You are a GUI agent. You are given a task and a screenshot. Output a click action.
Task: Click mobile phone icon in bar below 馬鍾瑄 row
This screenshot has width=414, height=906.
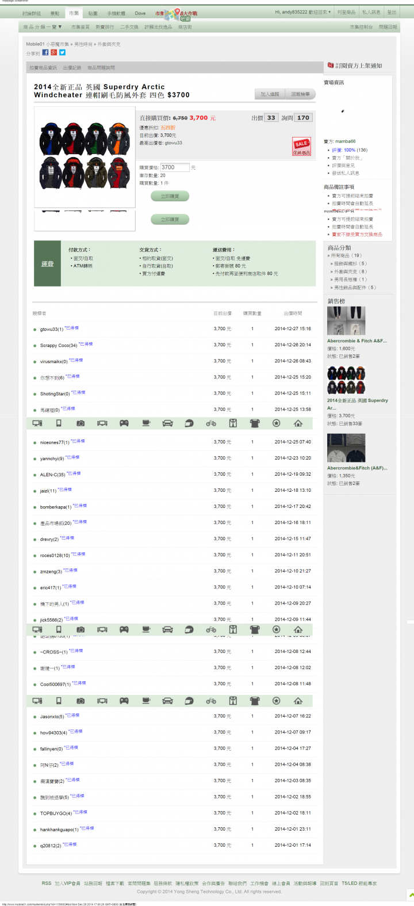coord(59,423)
